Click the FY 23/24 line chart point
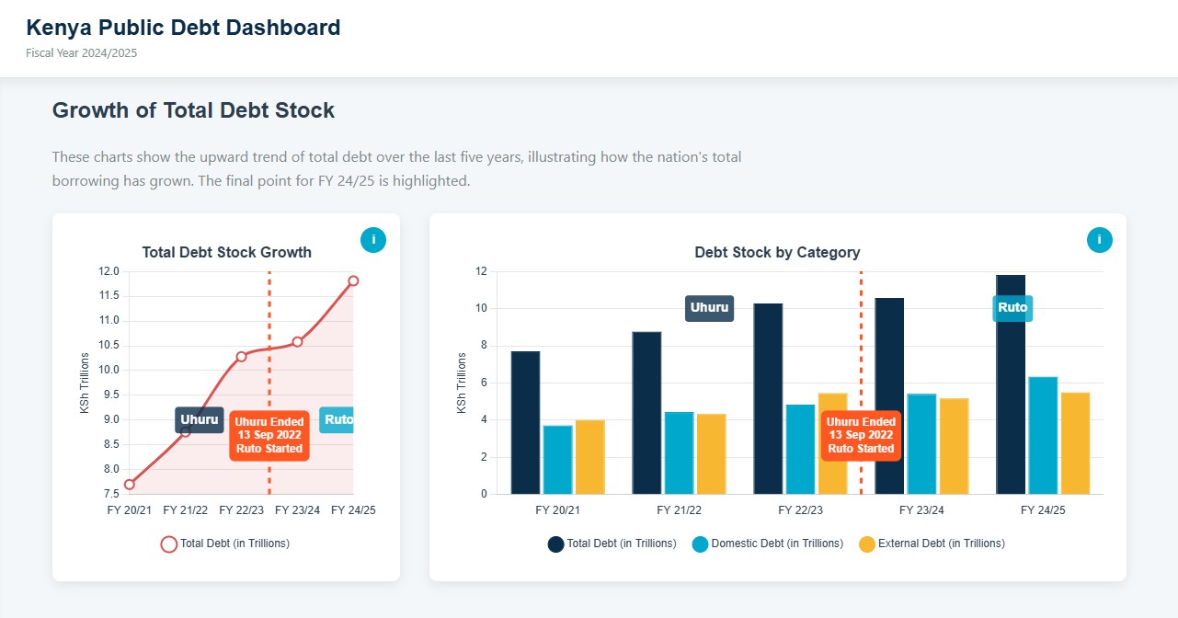Viewport: 1178px width, 618px height. pos(297,341)
